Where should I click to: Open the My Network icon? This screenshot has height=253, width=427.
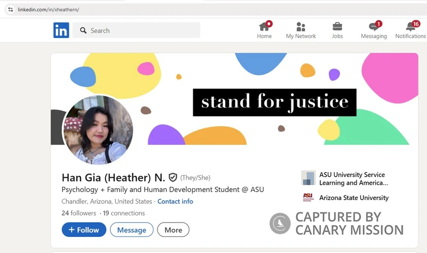pyautogui.click(x=301, y=27)
